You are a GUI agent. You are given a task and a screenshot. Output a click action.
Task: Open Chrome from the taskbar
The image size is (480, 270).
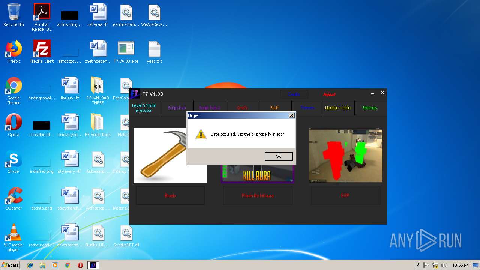[x=67, y=265]
